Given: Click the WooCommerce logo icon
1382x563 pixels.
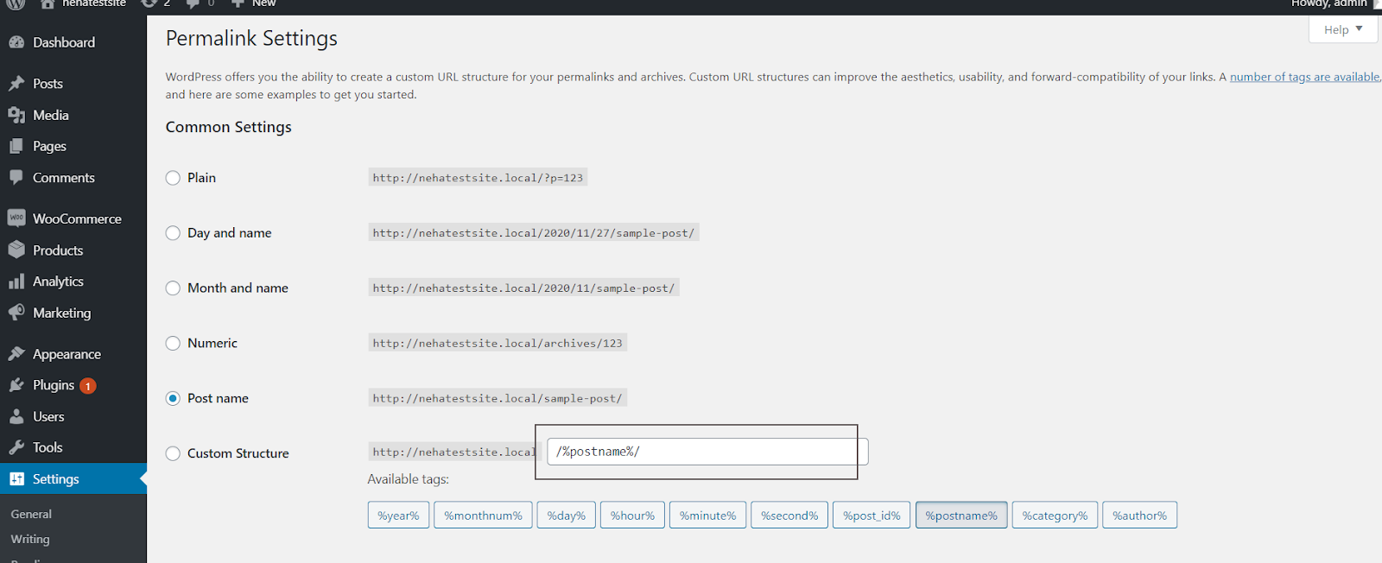Looking at the screenshot, I should pos(16,218).
